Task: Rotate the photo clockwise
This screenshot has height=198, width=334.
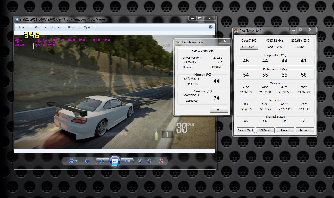Action: click(149, 161)
